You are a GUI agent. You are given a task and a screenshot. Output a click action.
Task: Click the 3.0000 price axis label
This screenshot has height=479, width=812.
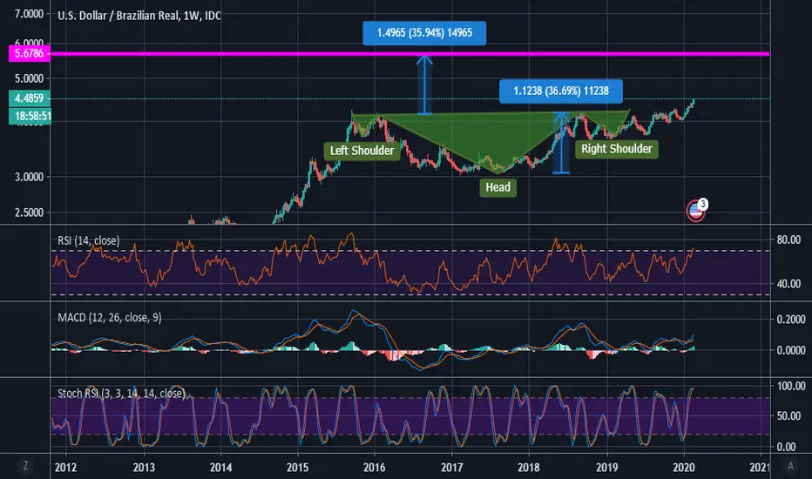click(29, 177)
